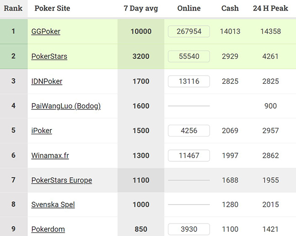Image resolution: width=296 pixels, height=236 pixels.
Task: Open the PokerStars Europe link
Action: click(x=62, y=180)
